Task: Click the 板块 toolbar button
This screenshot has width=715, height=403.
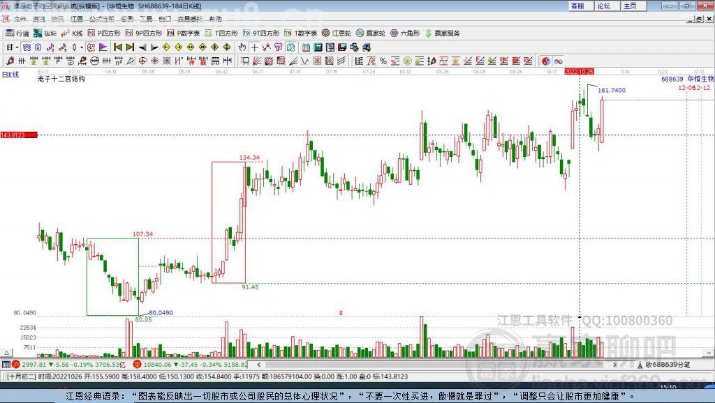Action: coord(45,33)
